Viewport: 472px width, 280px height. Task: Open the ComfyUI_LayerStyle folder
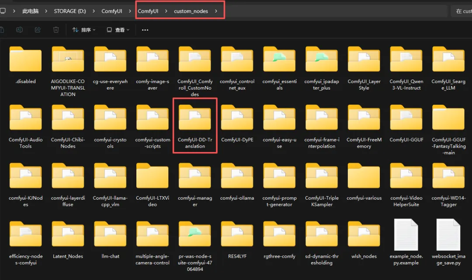tap(364, 59)
